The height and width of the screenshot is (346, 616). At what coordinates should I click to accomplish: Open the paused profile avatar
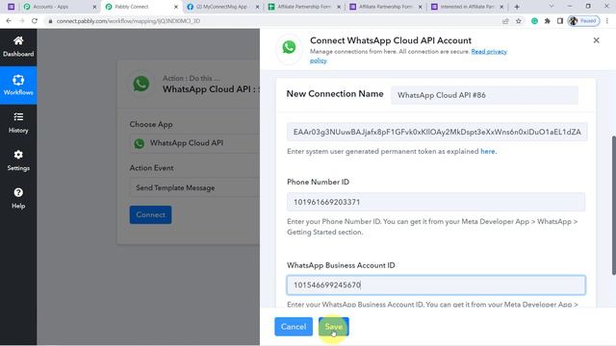pyautogui.click(x=583, y=21)
